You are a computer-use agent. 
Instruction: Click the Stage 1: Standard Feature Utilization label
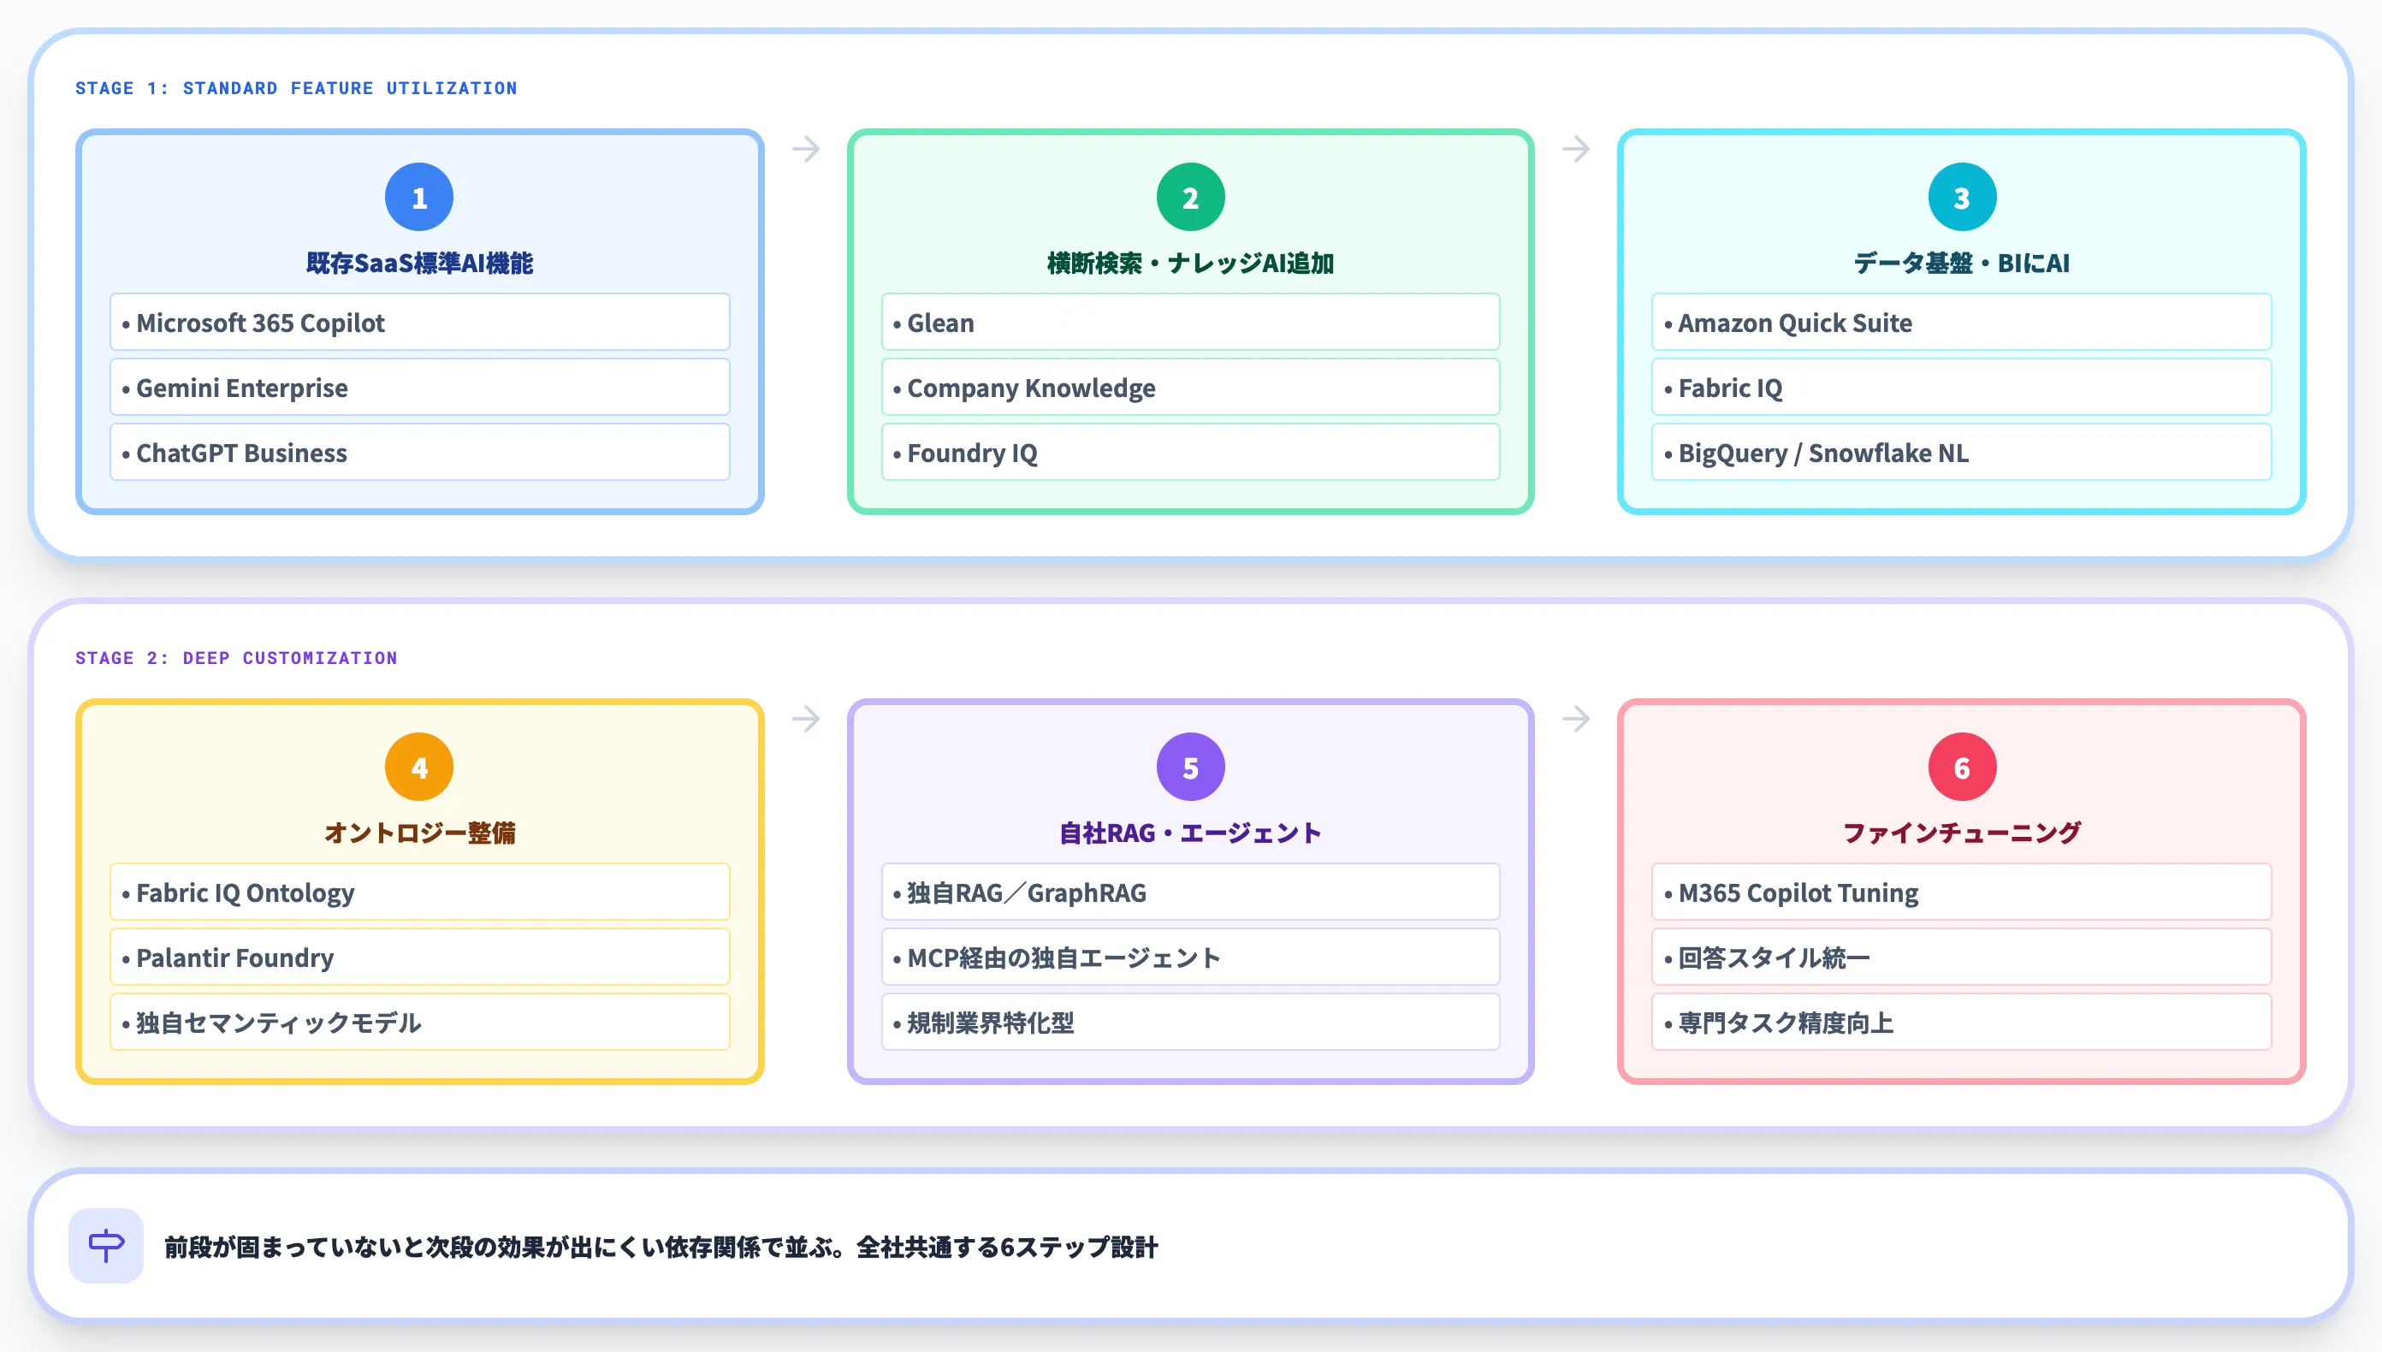[296, 88]
